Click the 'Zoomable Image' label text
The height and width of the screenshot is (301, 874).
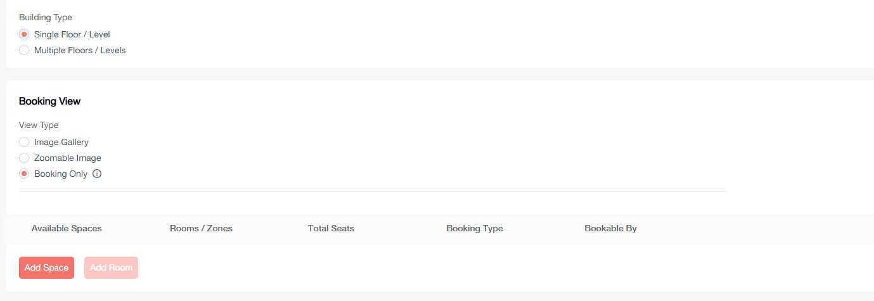(67, 158)
